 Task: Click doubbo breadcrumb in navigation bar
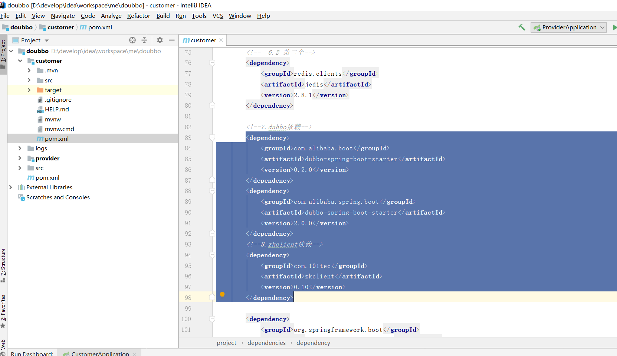click(x=18, y=27)
